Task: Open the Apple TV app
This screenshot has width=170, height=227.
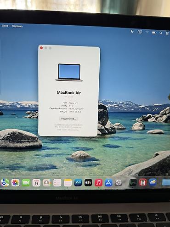Action: coord(88,182)
